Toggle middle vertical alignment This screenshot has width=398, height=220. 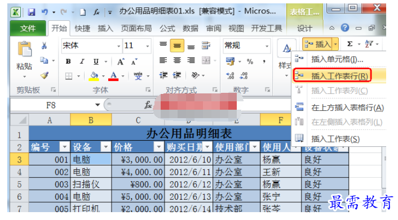(x=177, y=46)
